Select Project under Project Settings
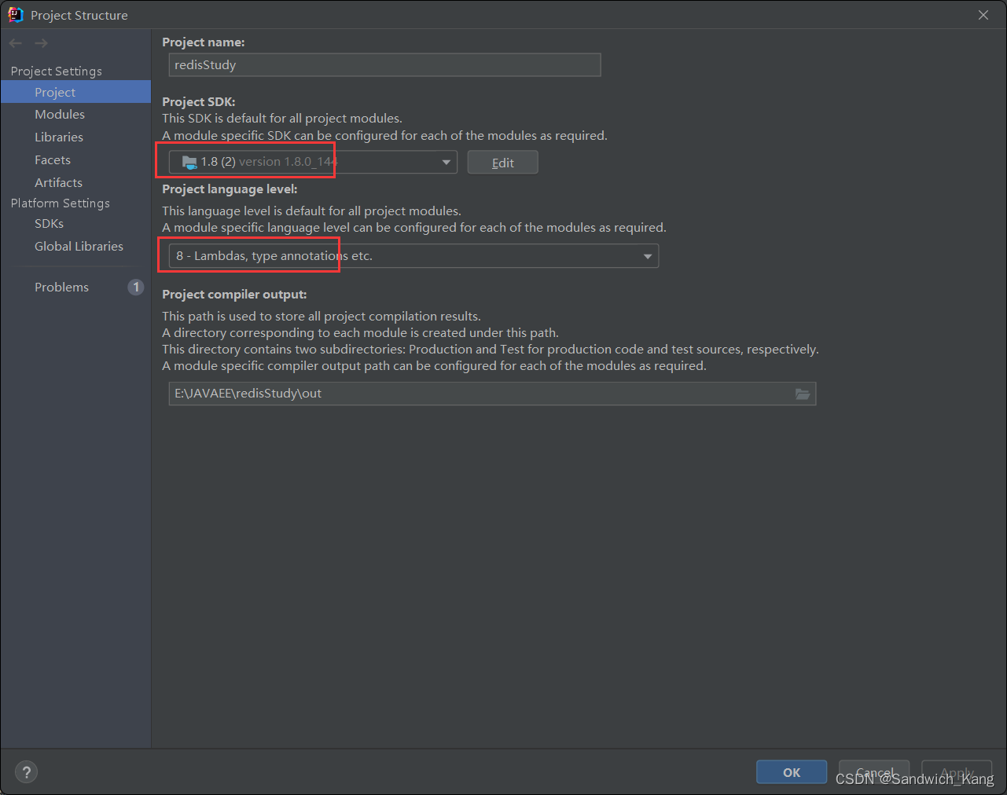Viewport: 1007px width, 795px height. (x=55, y=92)
